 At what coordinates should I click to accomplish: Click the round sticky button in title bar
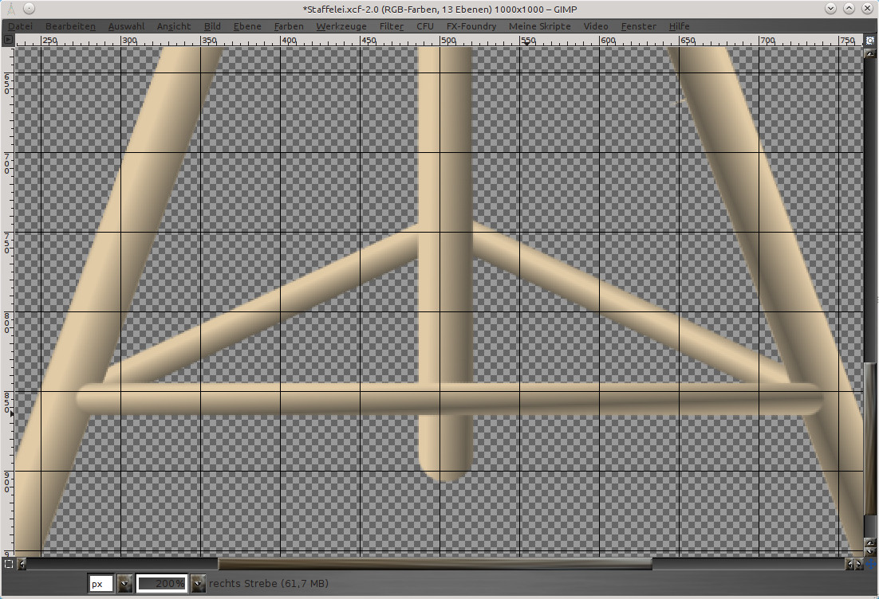coord(28,8)
